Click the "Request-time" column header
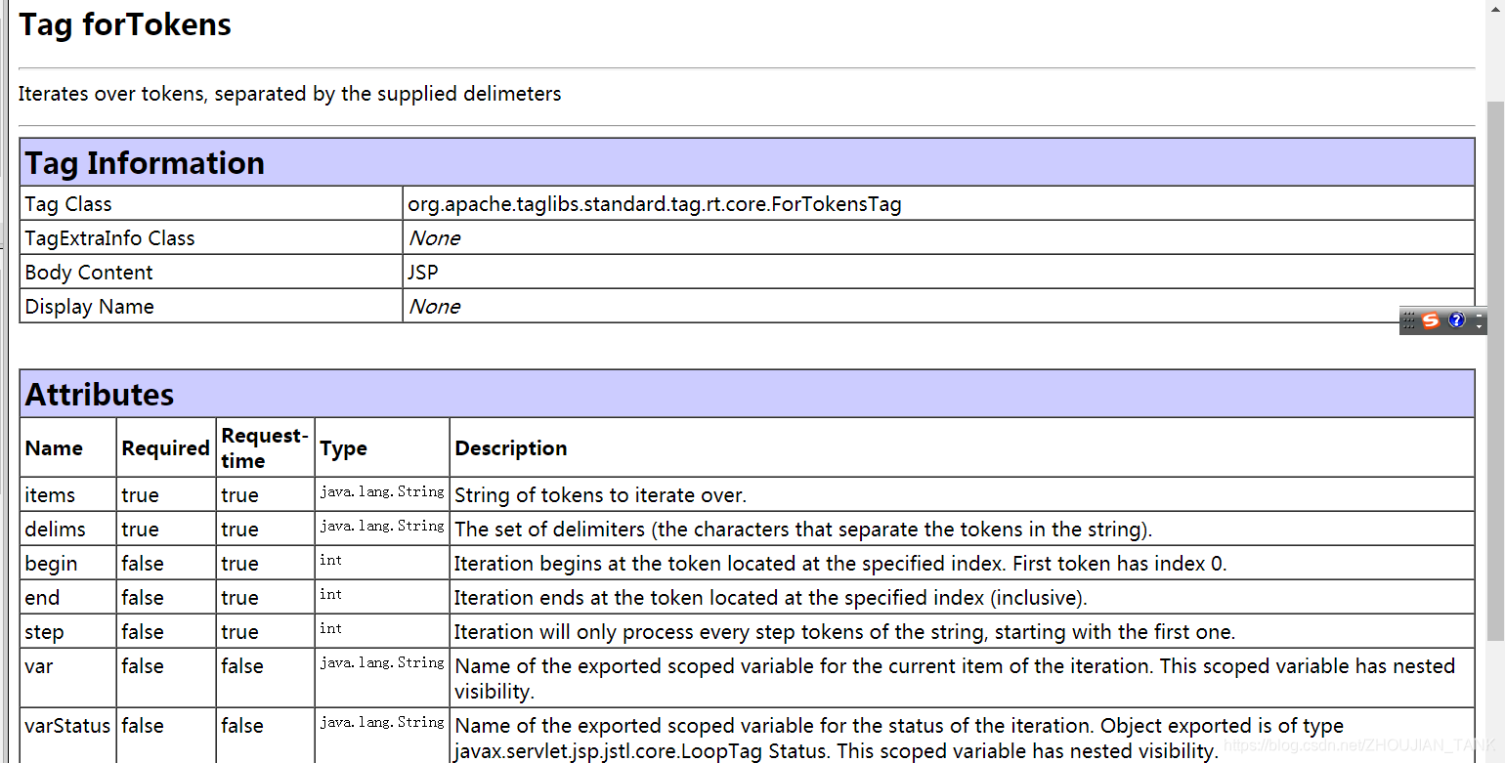Screen dimensions: 1505x763 265,448
